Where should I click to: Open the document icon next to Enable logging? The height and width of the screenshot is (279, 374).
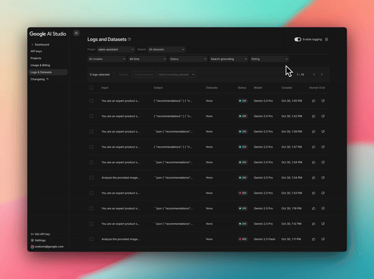coord(327,39)
